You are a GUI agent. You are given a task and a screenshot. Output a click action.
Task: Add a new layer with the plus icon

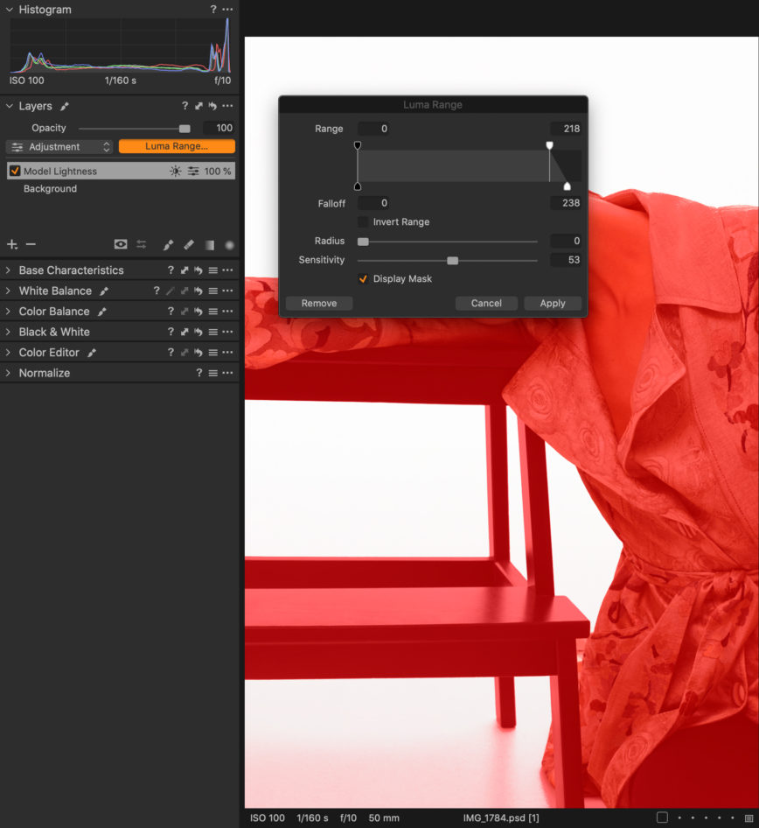pyautogui.click(x=11, y=244)
